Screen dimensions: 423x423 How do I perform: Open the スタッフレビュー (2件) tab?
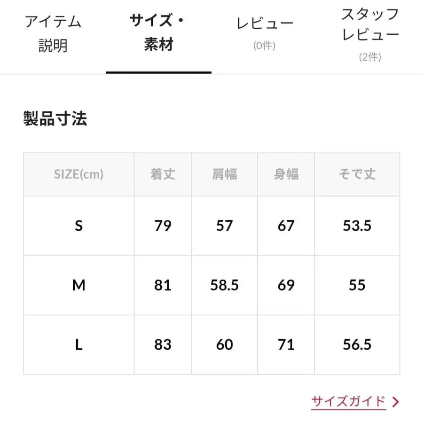370,34
